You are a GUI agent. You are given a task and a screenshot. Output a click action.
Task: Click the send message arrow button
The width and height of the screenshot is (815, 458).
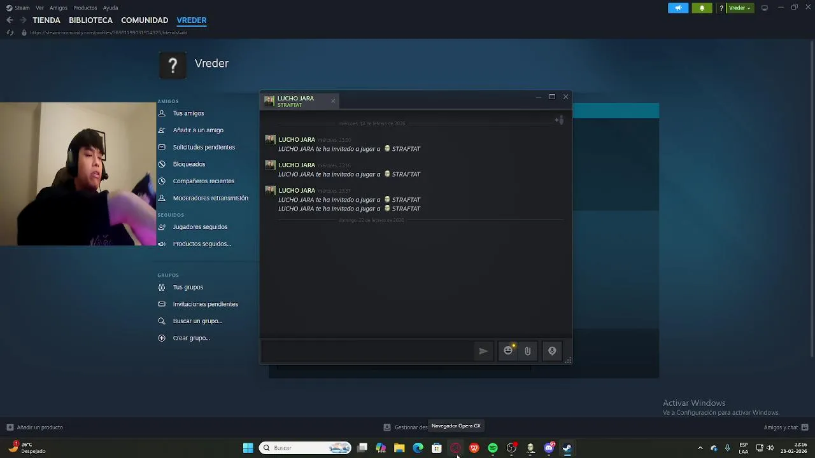(x=483, y=351)
